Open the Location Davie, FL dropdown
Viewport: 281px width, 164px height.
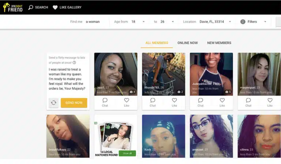(230, 22)
